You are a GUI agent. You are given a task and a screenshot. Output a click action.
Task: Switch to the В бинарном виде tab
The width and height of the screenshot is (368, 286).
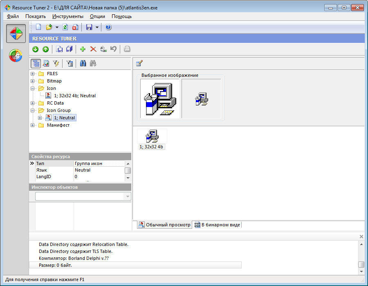[x=218, y=225]
